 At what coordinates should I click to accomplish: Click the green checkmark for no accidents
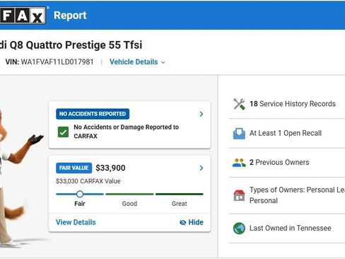click(x=63, y=132)
